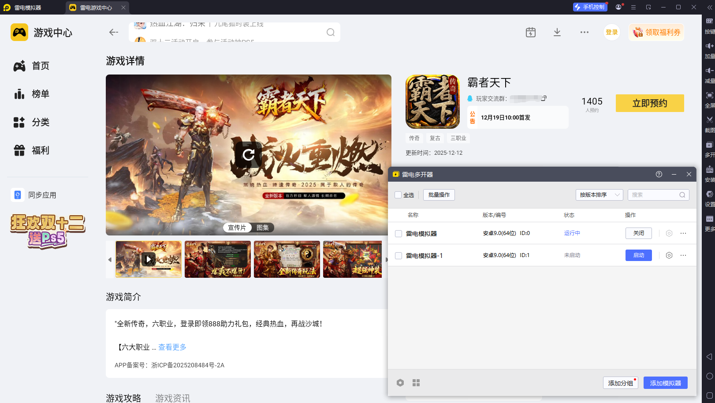Viewport: 715px width, 403px height.
Task: Go to 首页 in the left navigation
Action: 32,66
